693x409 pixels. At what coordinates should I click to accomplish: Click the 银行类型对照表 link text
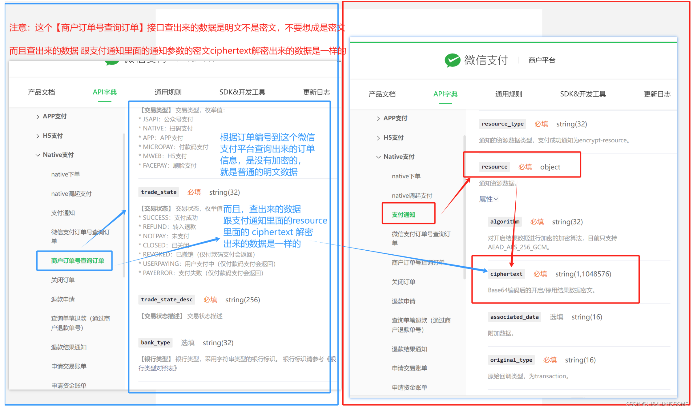[x=157, y=368]
